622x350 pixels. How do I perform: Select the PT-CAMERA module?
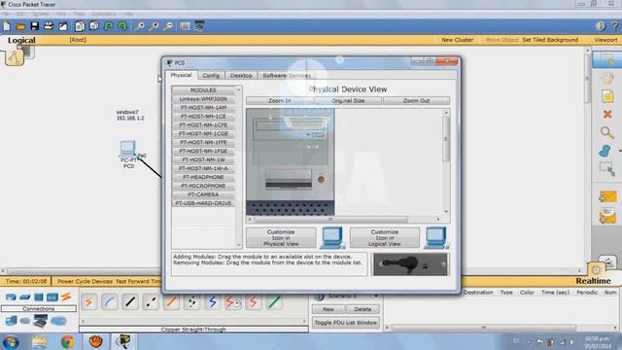pos(203,194)
